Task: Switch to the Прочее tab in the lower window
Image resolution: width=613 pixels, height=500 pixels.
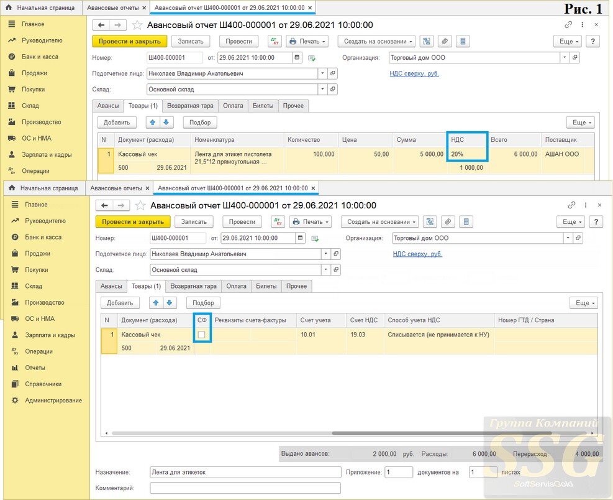Action: (x=297, y=286)
